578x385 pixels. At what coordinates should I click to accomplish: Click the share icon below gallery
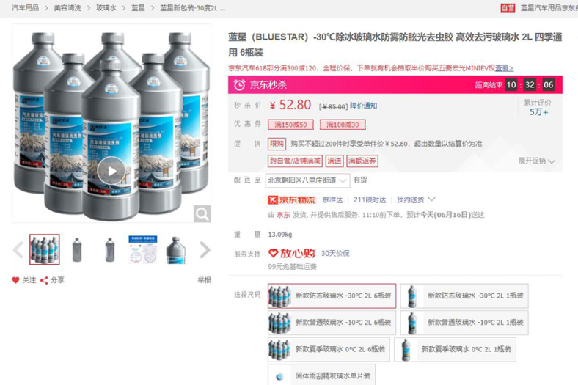44,280
